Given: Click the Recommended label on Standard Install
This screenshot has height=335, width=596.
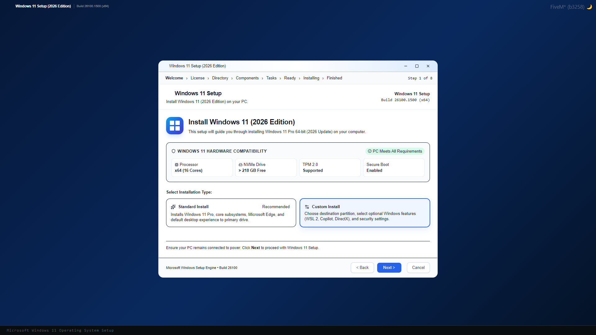Looking at the screenshot, I should (276, 207).
